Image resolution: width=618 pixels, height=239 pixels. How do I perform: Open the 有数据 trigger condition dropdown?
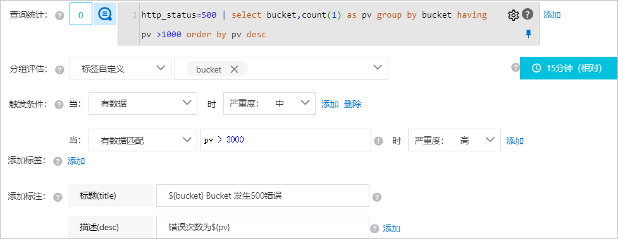[x=143, y=103]
